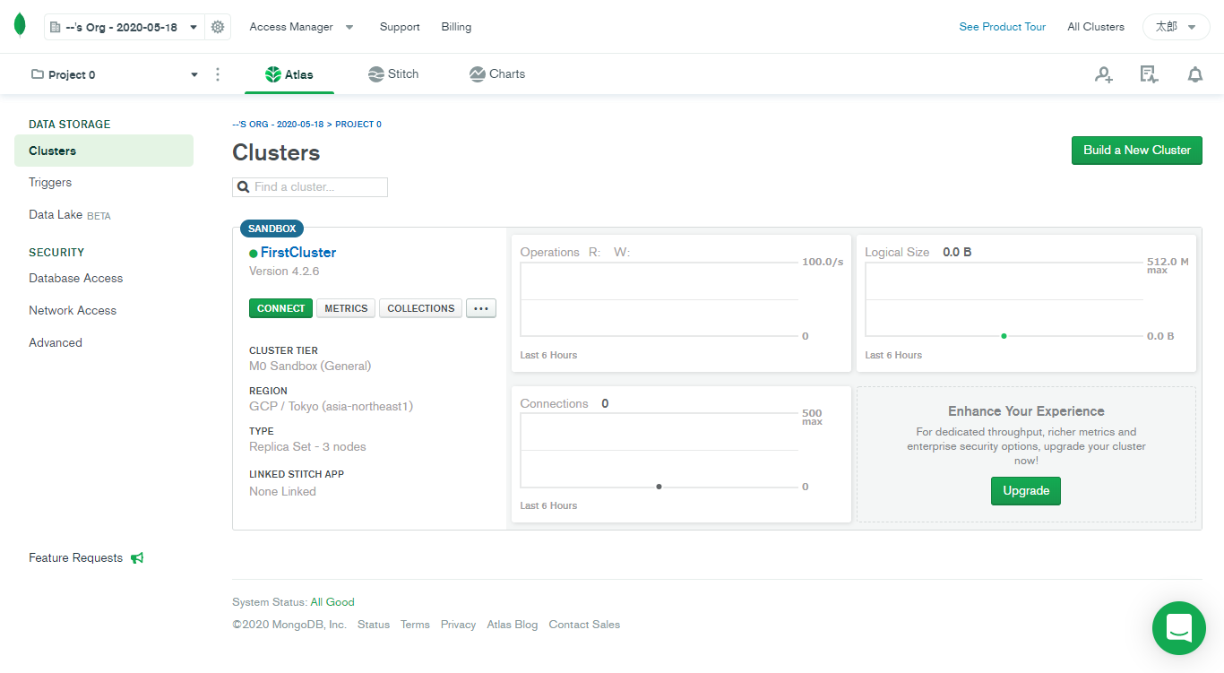This screenshot has width=1224, height=673.
Task: Click the organization breadcrumb link
Action: [x=278, y=125]
